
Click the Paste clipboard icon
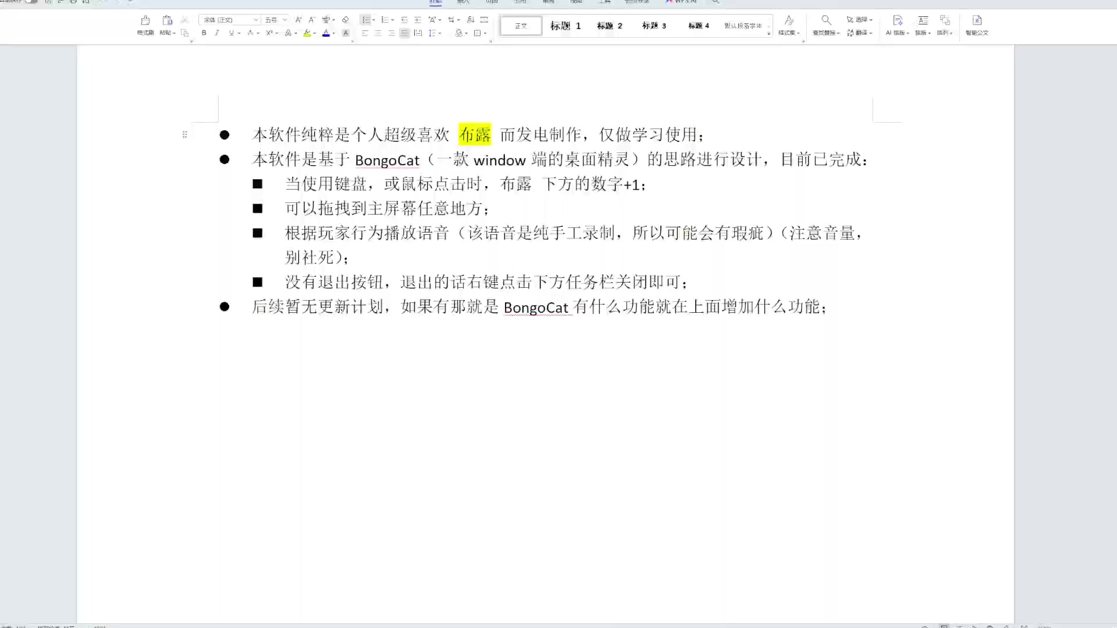click(x=167, y=20)
